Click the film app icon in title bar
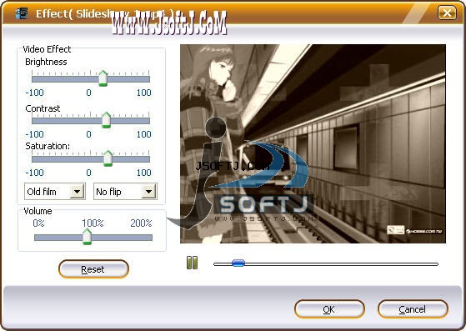The width and height of the screenshot is (466, 331). click(x=22, y=13)
